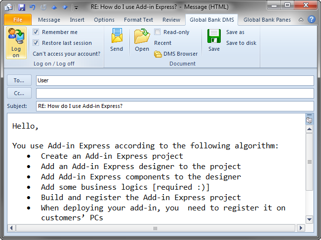Click the Open folder icon
Image resolution: width=321 pixels, height=240 pixels.
(142, 36)
